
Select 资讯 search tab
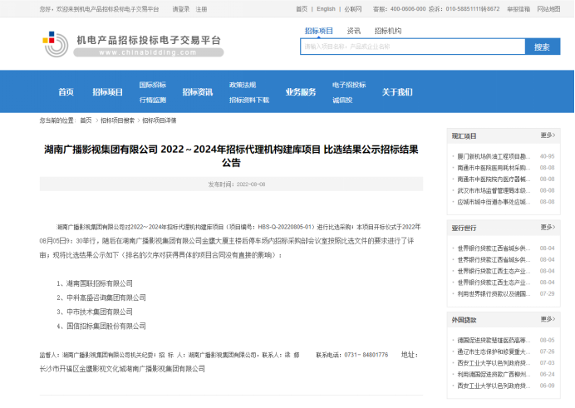353,31
